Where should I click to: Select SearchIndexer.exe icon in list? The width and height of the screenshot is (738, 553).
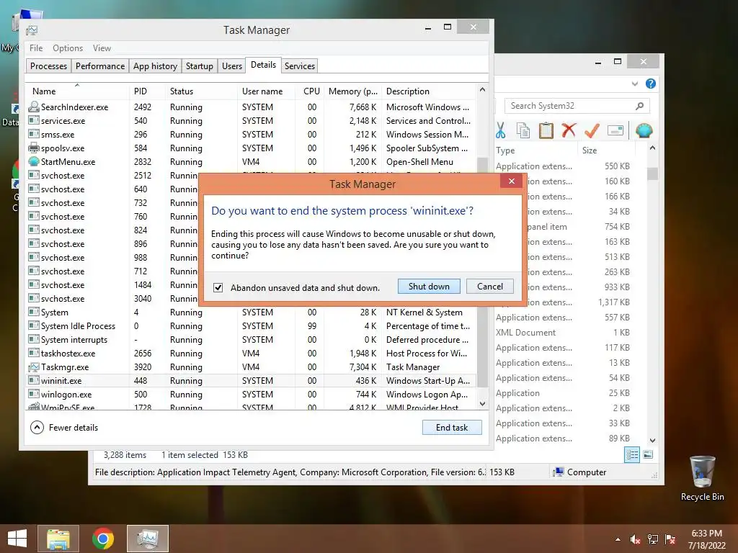(x=33, y=107)
